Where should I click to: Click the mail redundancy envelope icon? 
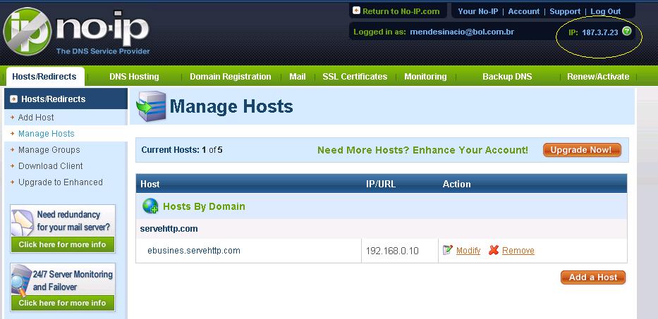[x=22, y=222]
